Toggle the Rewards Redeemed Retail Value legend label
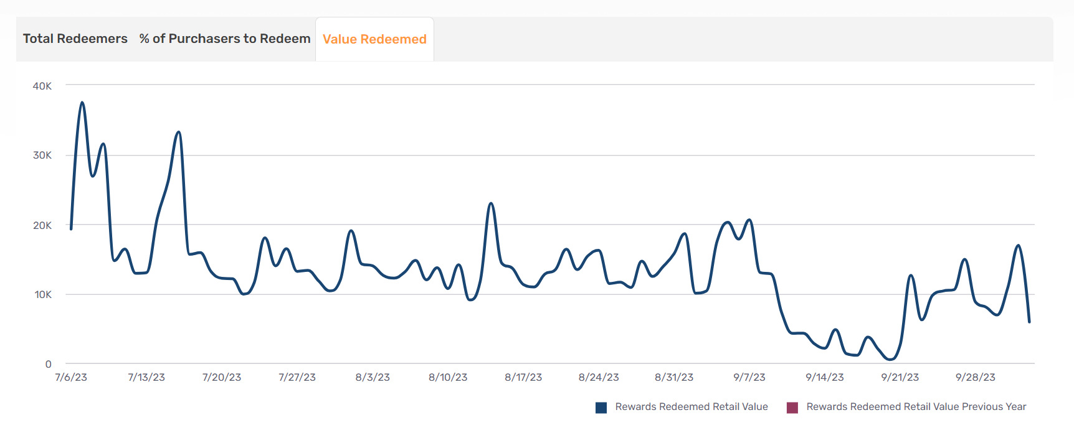 (x=691, y=407)
